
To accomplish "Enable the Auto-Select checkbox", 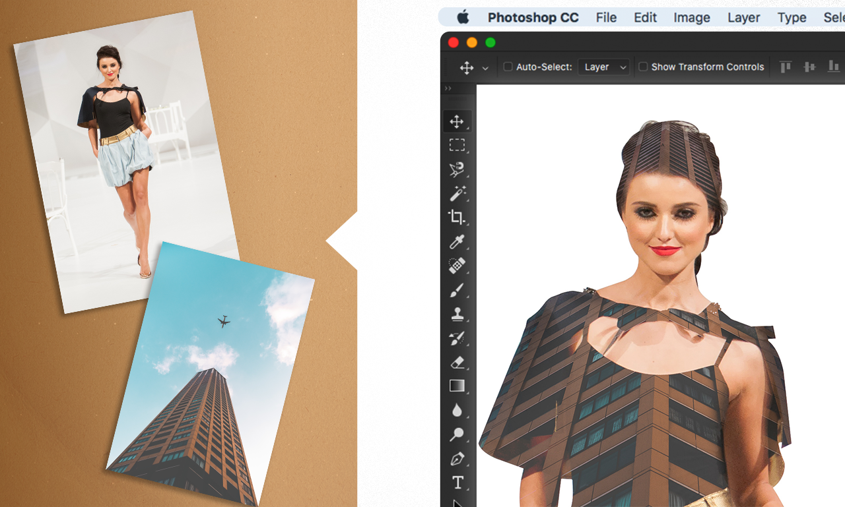I will pyautogui.click(x=508, y=67).
